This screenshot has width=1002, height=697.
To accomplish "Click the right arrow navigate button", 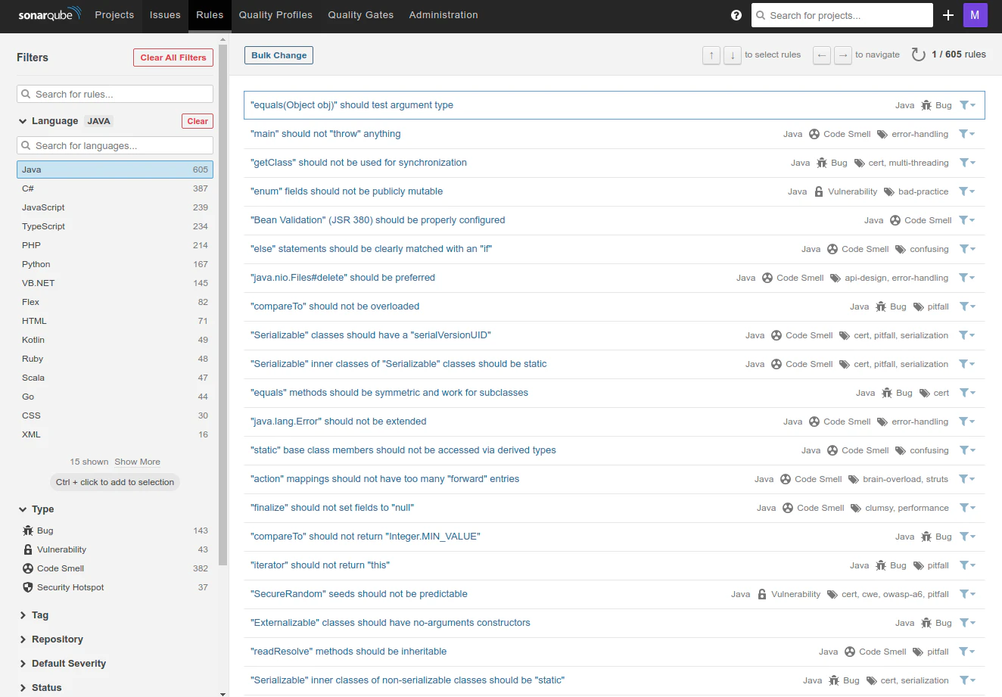I will (843, 55).
